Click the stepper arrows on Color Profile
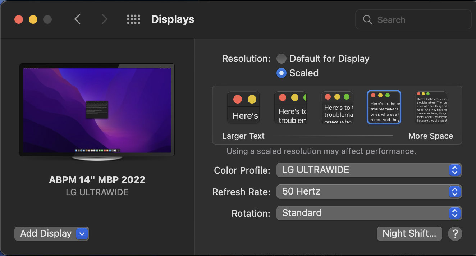This screenshot has height=256, width=476. [x=455, y=170]
